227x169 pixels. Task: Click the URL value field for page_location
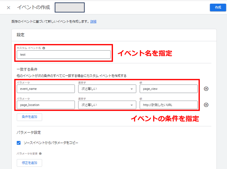click(169, 105)
